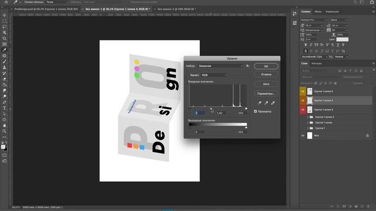Toggle faux italic in Character panel
Viewport: 376px width, 211px height.
pyautogui.click(x=311, y=45)
